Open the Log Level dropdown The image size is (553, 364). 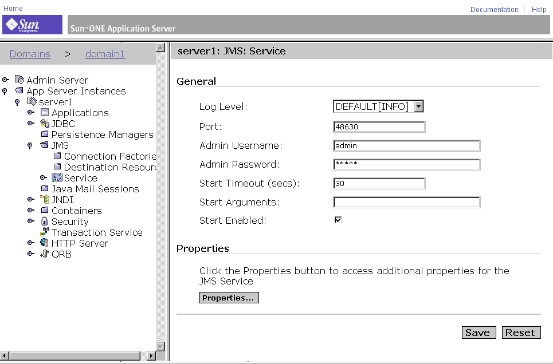[419, 106]
